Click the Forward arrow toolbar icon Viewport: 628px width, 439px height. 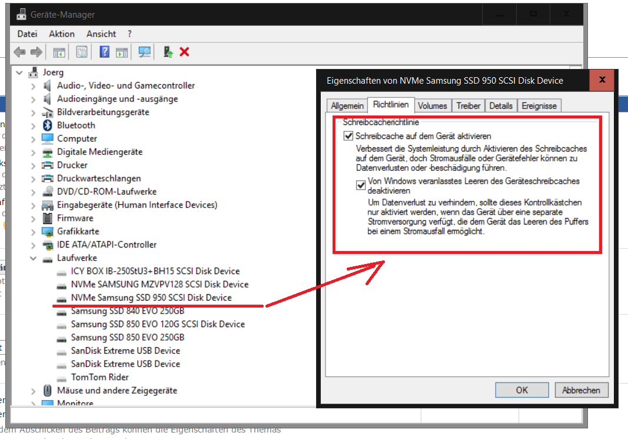click(36, 52)
